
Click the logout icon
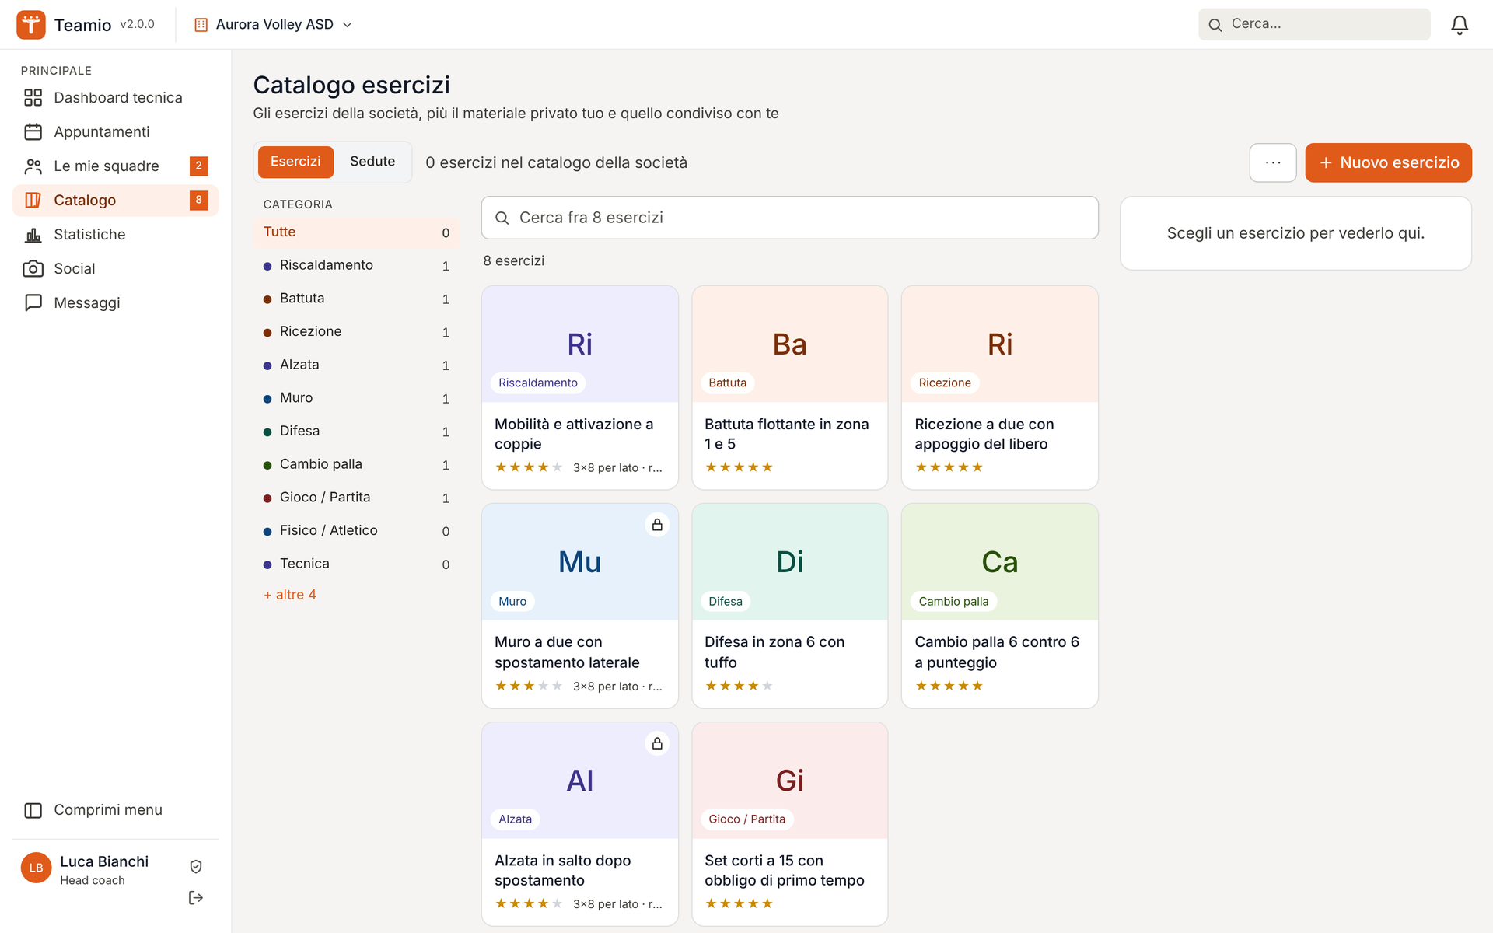pyautogui.click(x=196, y=898)
